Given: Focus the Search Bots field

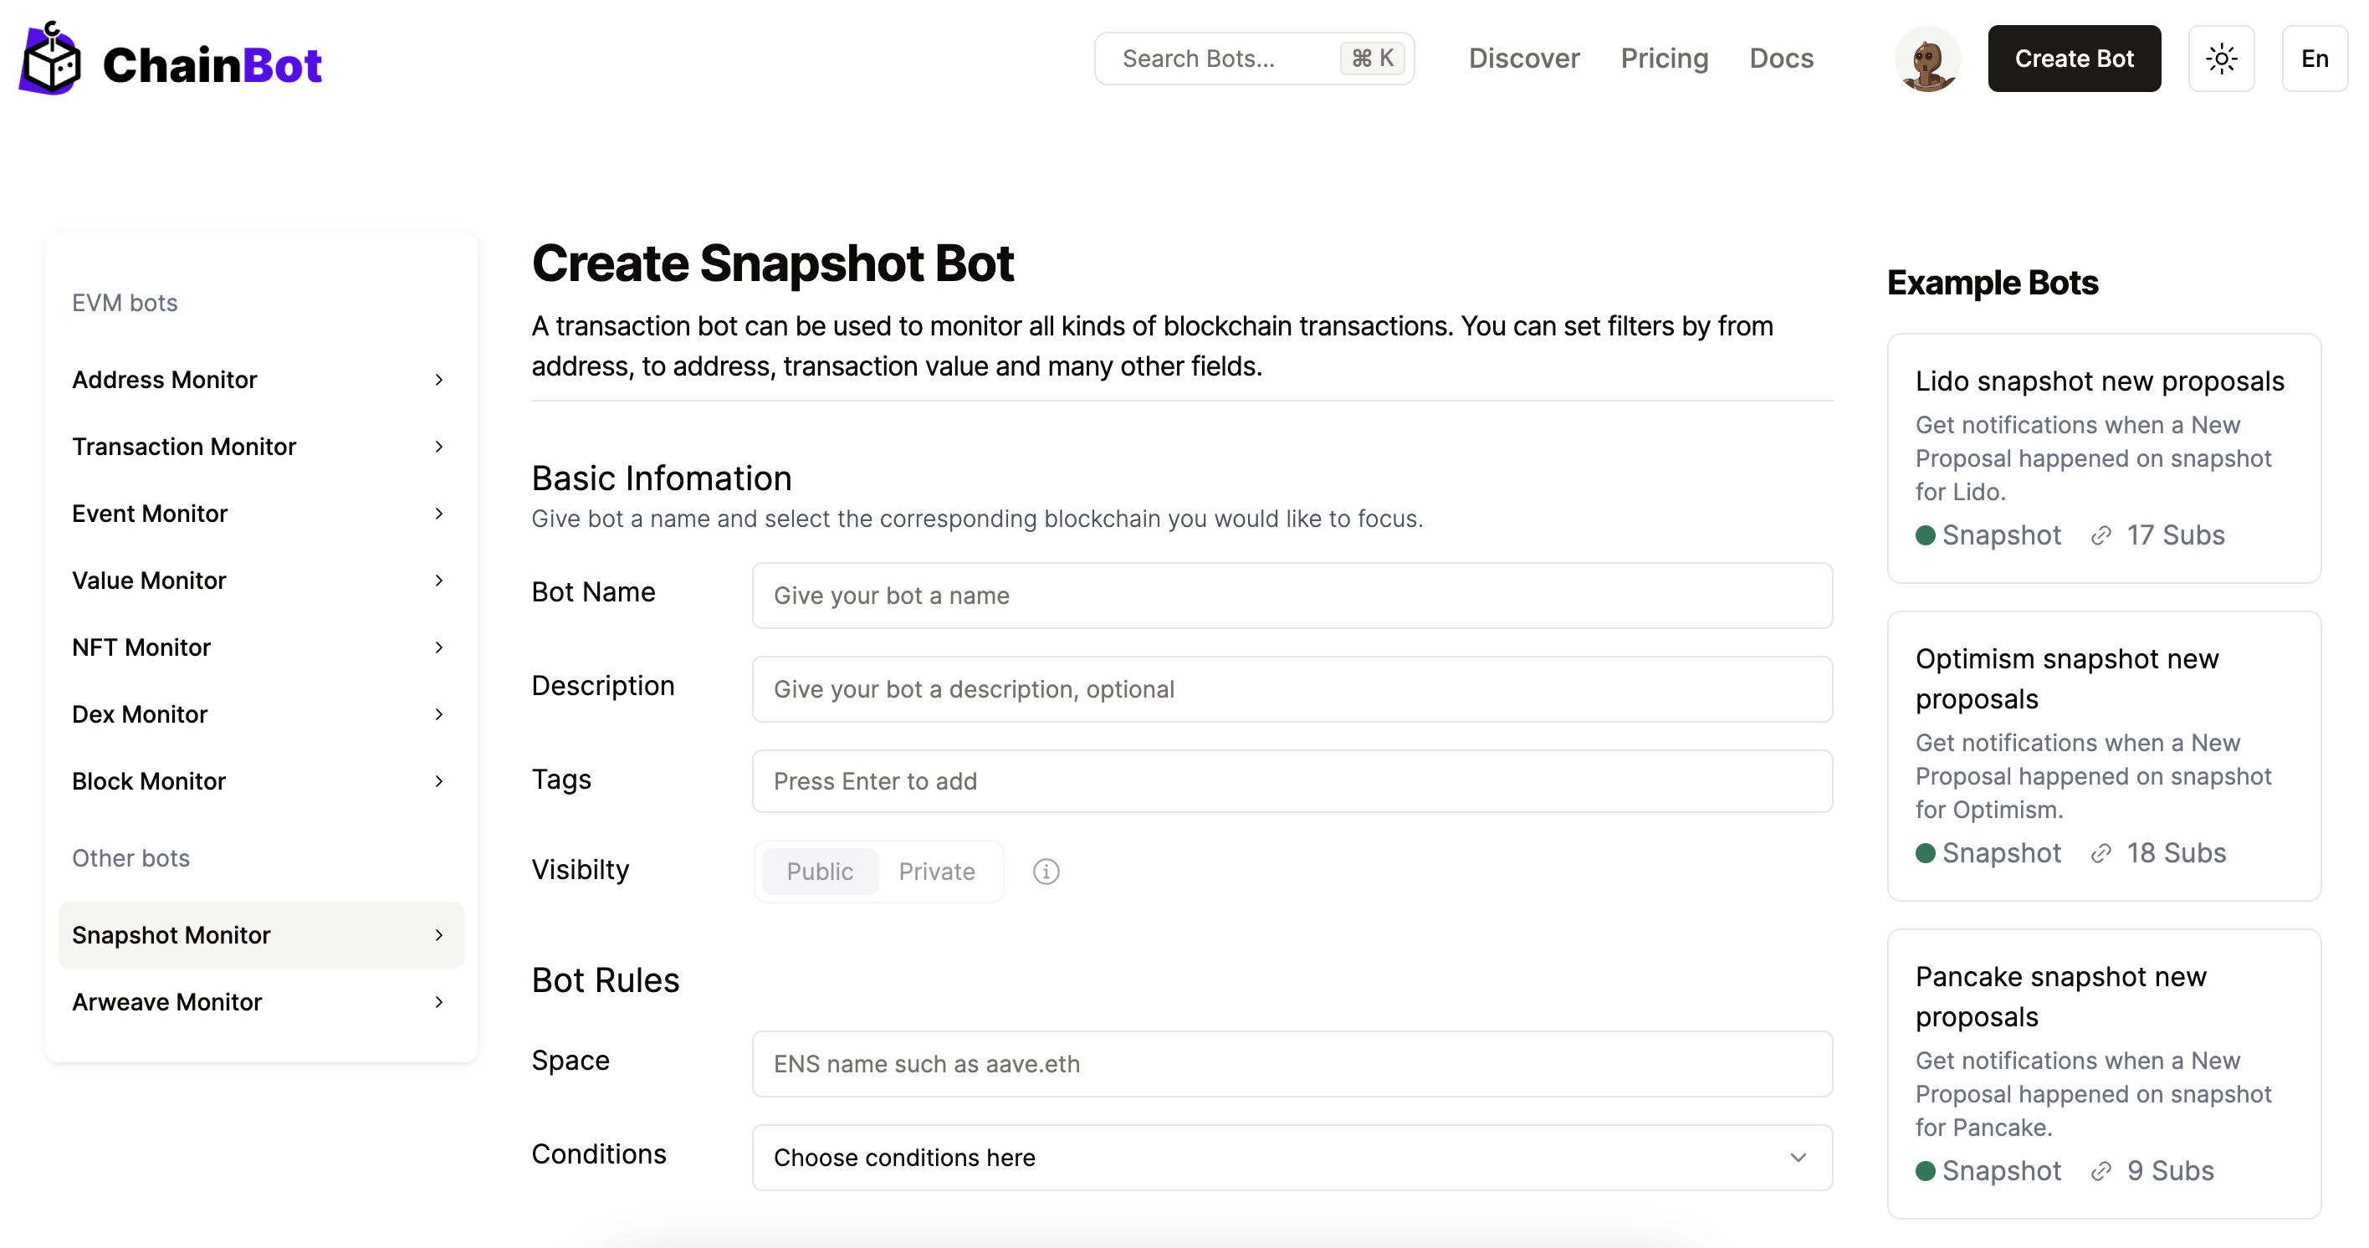Looking at the screenshot, I should click(x=1214, y=59).
